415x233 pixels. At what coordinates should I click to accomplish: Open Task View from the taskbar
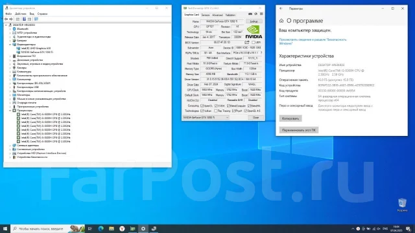[x=90, y=228]
